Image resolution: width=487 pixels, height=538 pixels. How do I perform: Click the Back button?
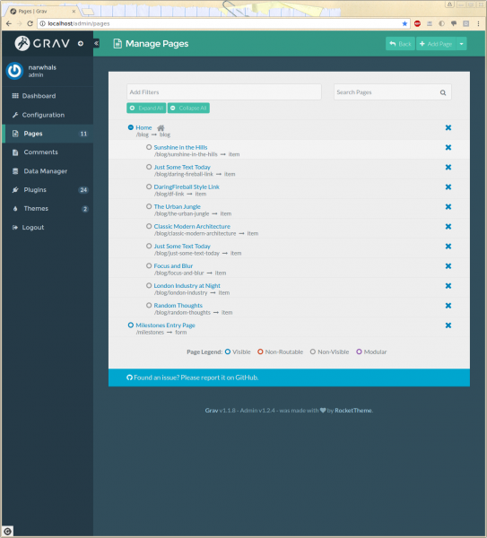coord(400,44)
